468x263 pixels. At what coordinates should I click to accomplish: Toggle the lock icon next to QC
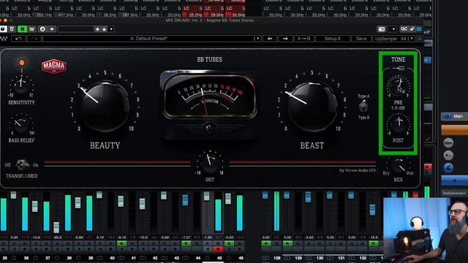(412, 29)
